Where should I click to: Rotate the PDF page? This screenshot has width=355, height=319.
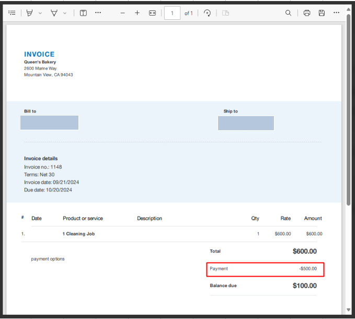(x=207, y=13)
